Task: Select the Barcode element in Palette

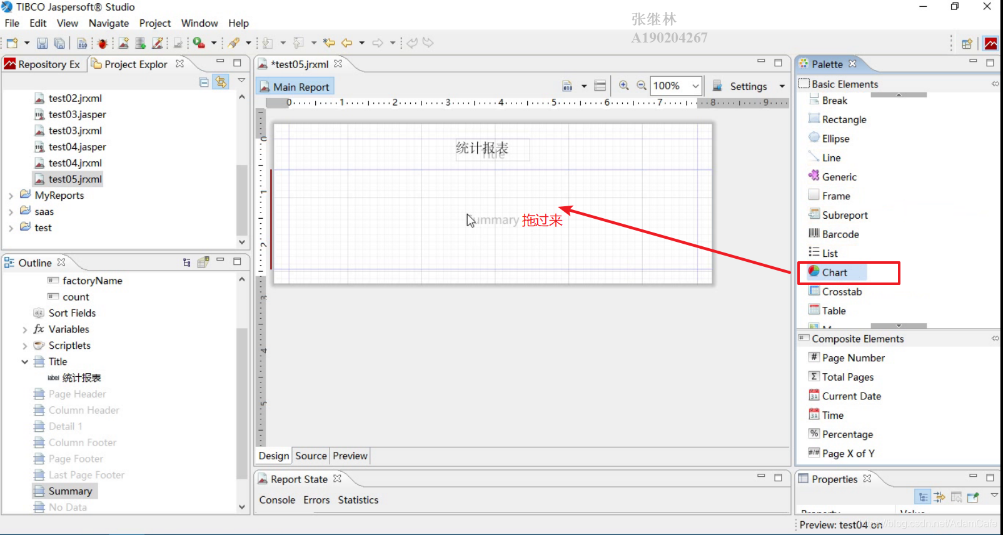Action: (834, 234)
